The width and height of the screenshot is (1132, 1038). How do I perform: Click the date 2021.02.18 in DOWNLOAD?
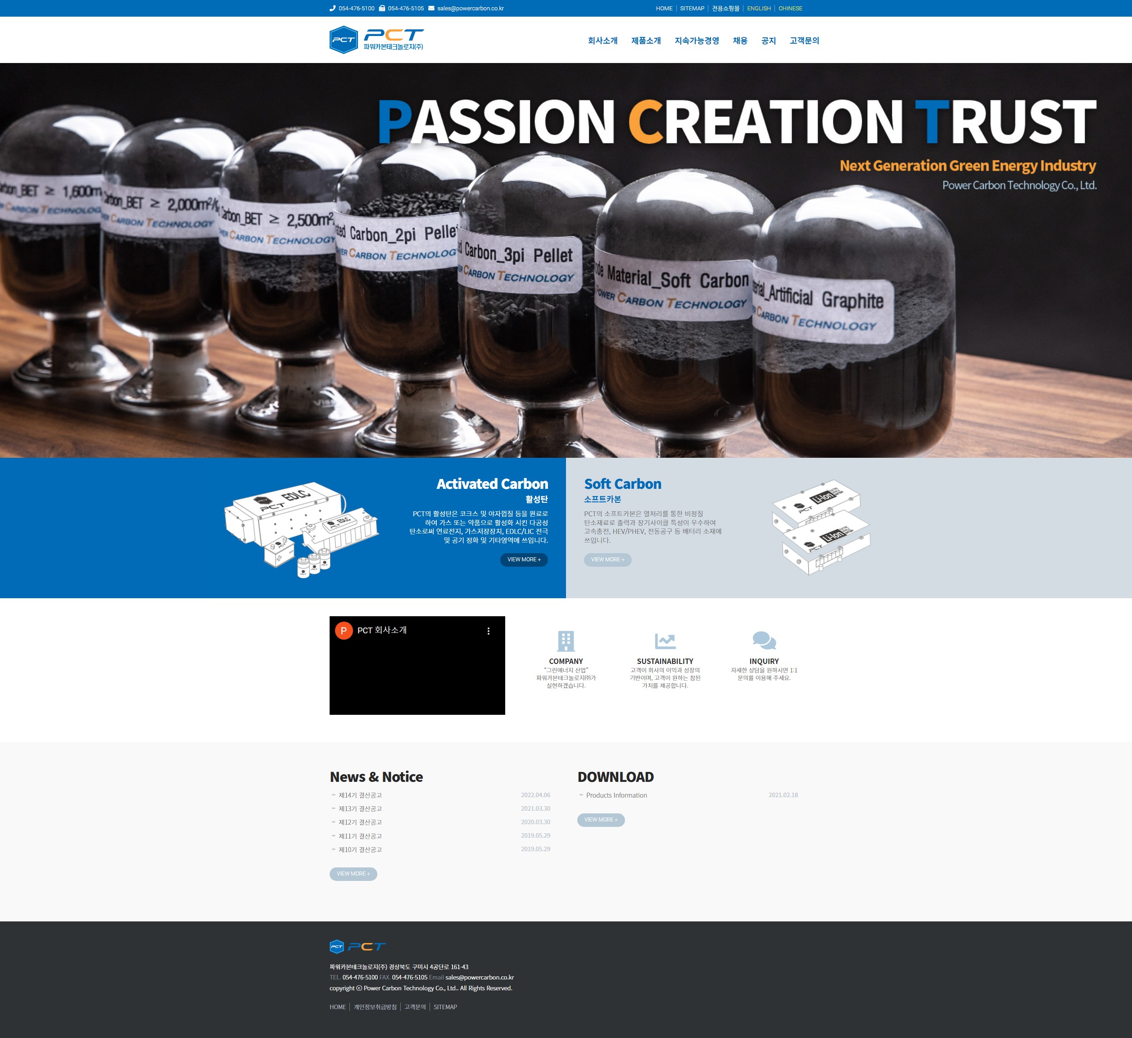(x=783, y=795)
